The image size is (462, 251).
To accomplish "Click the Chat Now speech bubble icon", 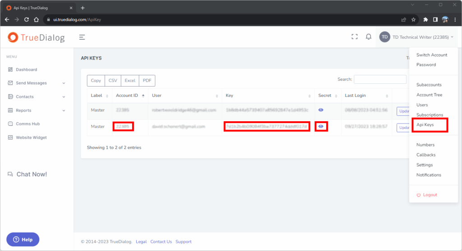I will point(10,174).
